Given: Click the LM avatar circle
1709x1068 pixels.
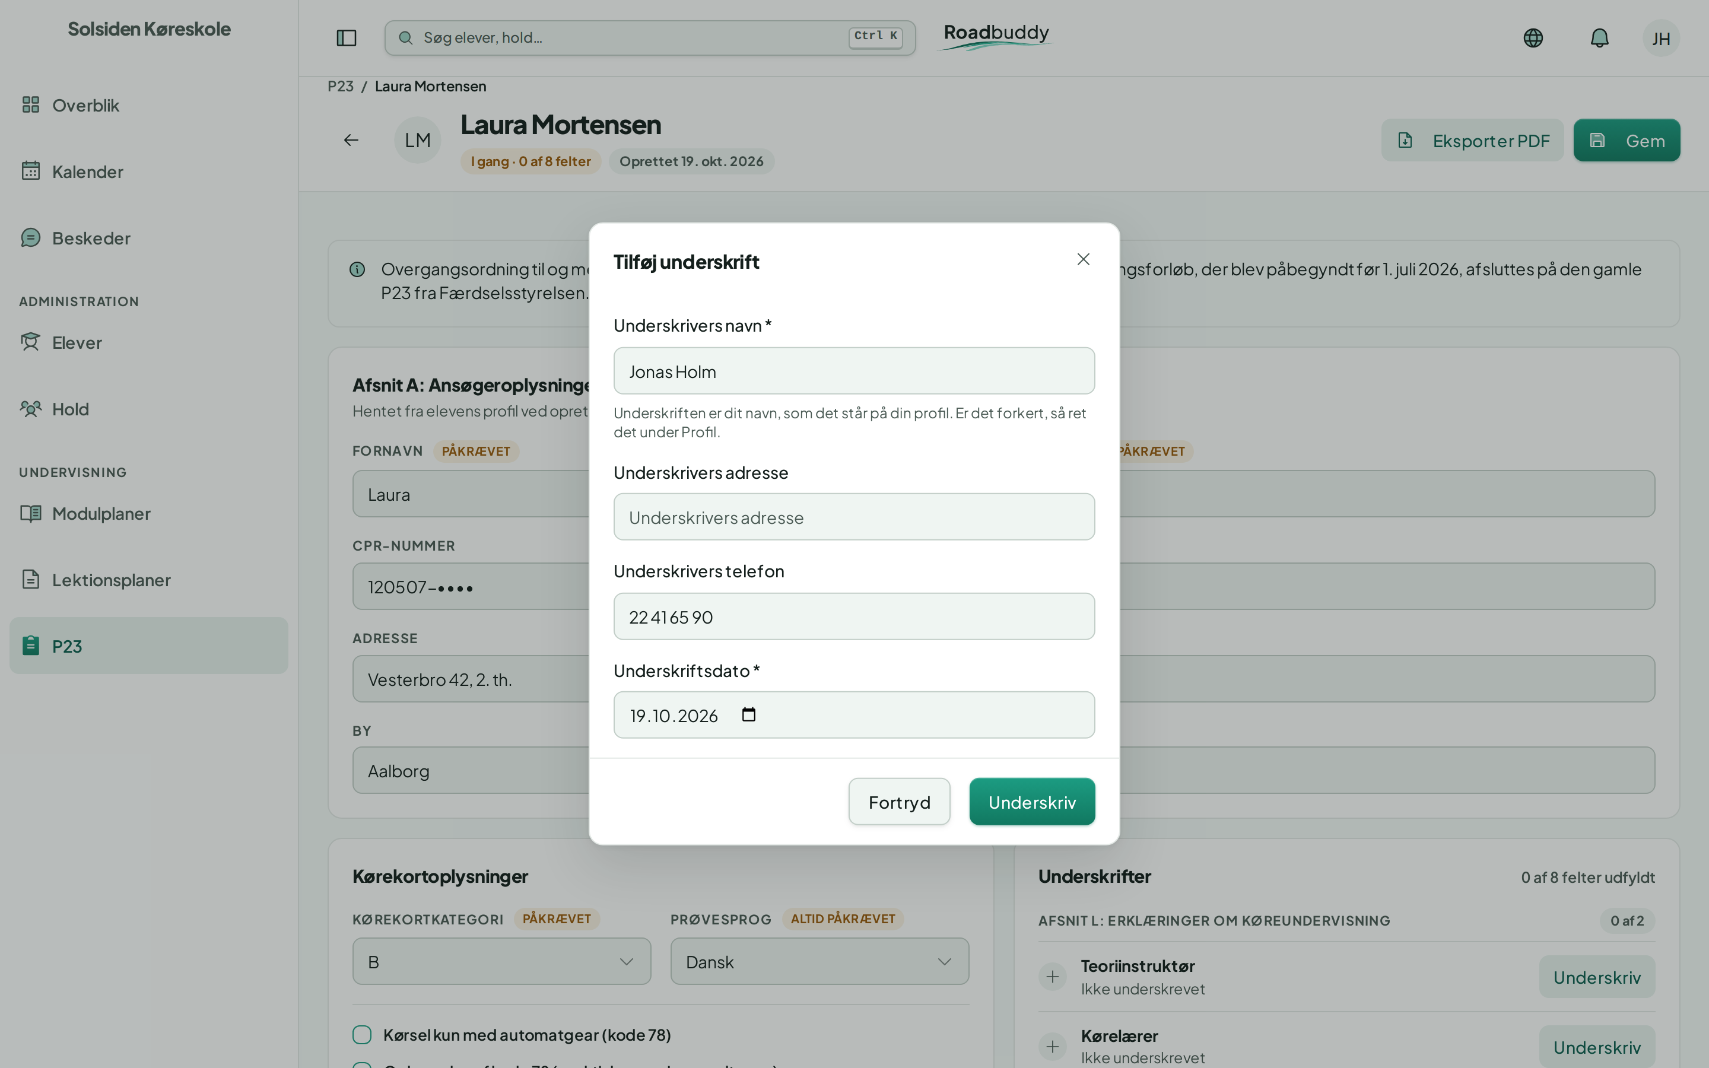Looking at the screenshot, I should [x=417, y=140].
